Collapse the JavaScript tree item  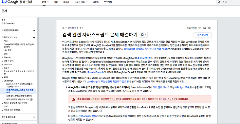pyautogui.click(x=2, y=81)
